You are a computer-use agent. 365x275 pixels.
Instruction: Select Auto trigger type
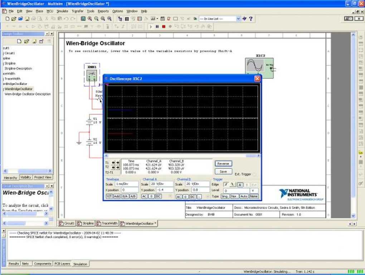244,196
